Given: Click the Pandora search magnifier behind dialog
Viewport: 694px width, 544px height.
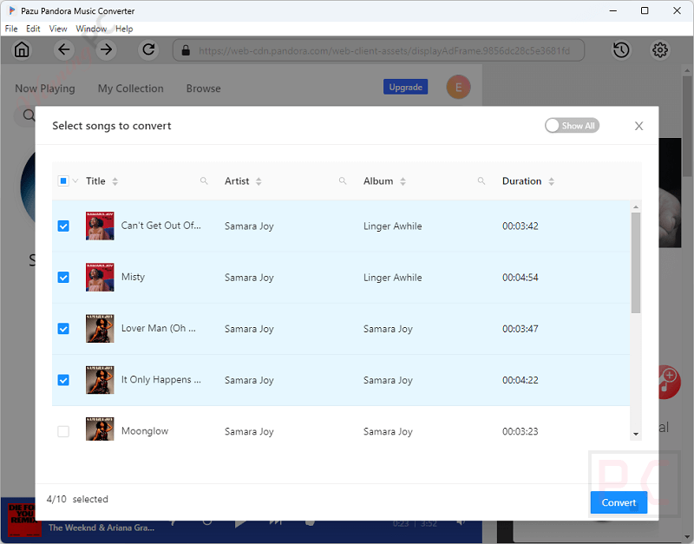Looking at the screenshot, I should click(29, 115).
